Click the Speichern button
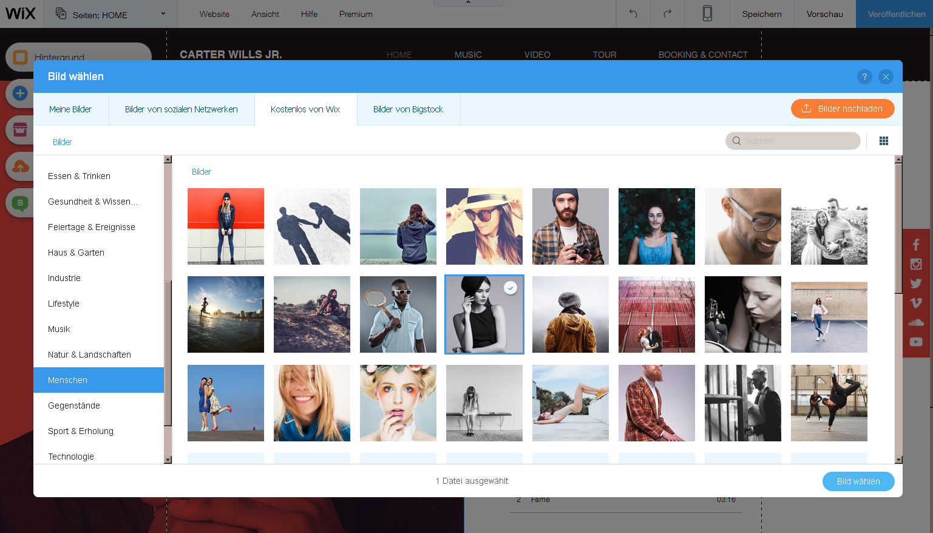933x533 pixels. tap(762, 14)
